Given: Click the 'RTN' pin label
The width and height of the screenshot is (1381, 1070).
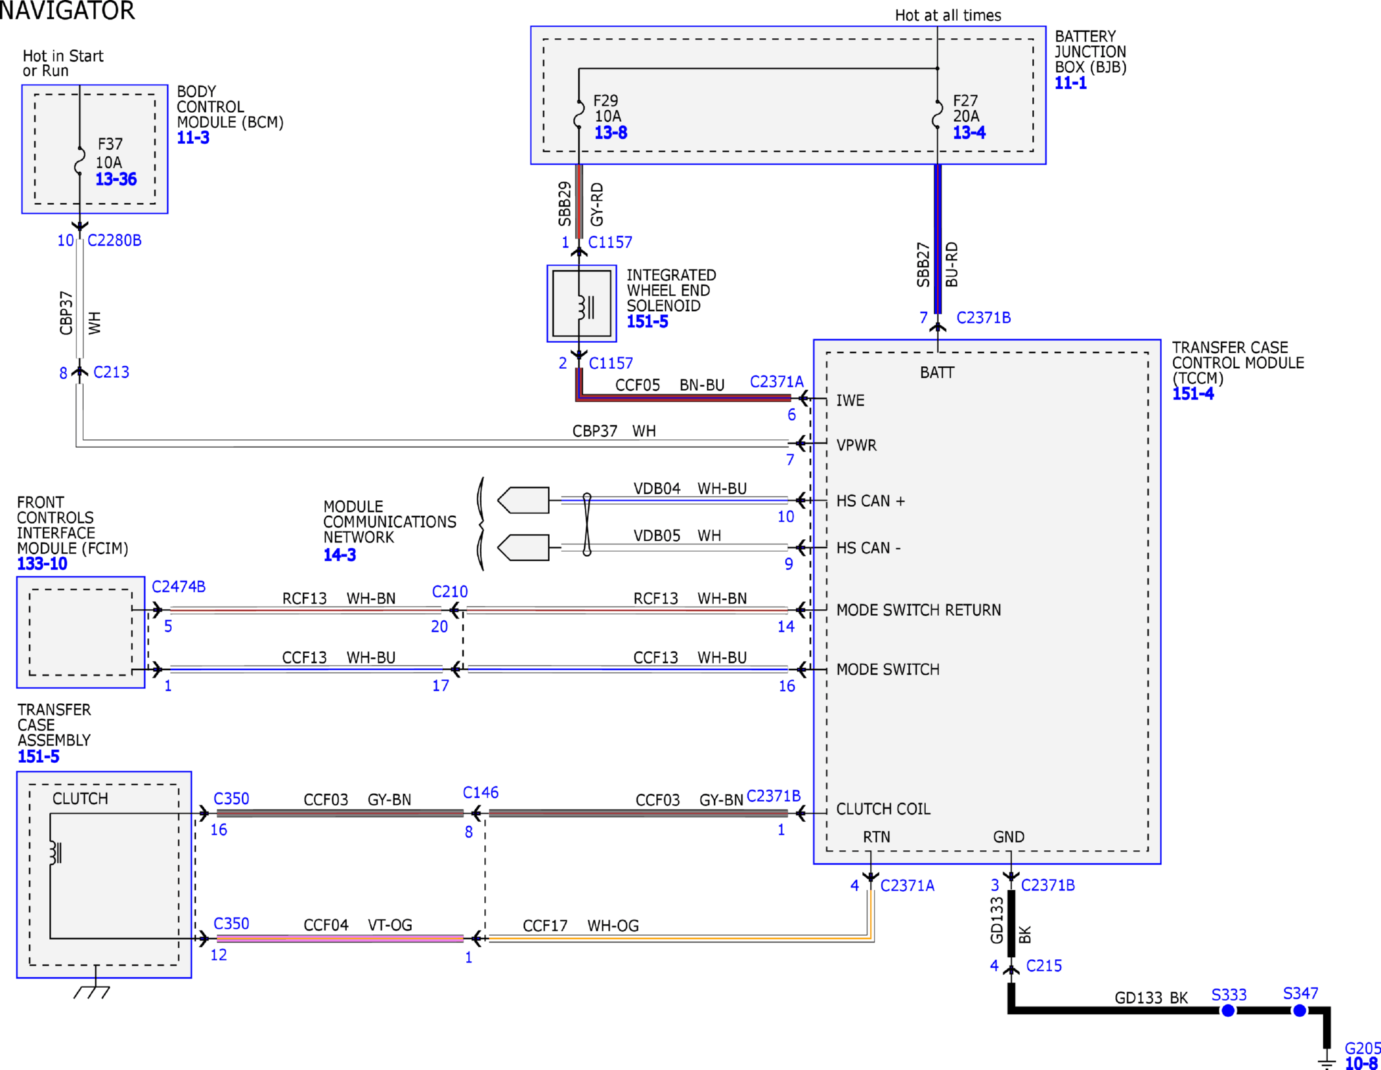Looking at the screenshot, I should [x=877, y=837].
